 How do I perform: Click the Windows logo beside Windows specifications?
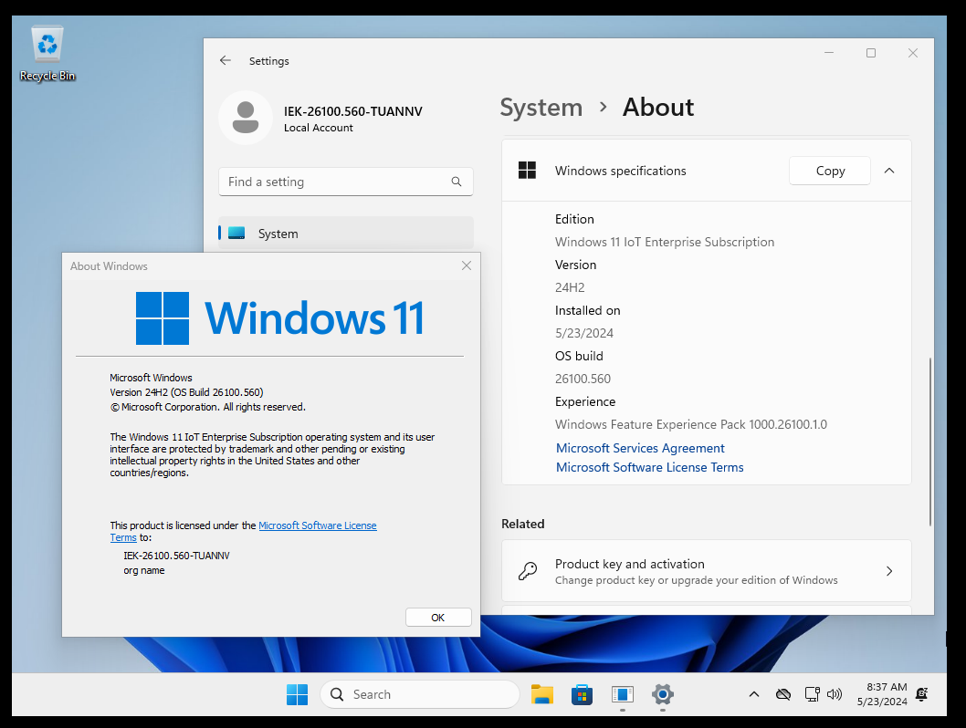[528, 171]
